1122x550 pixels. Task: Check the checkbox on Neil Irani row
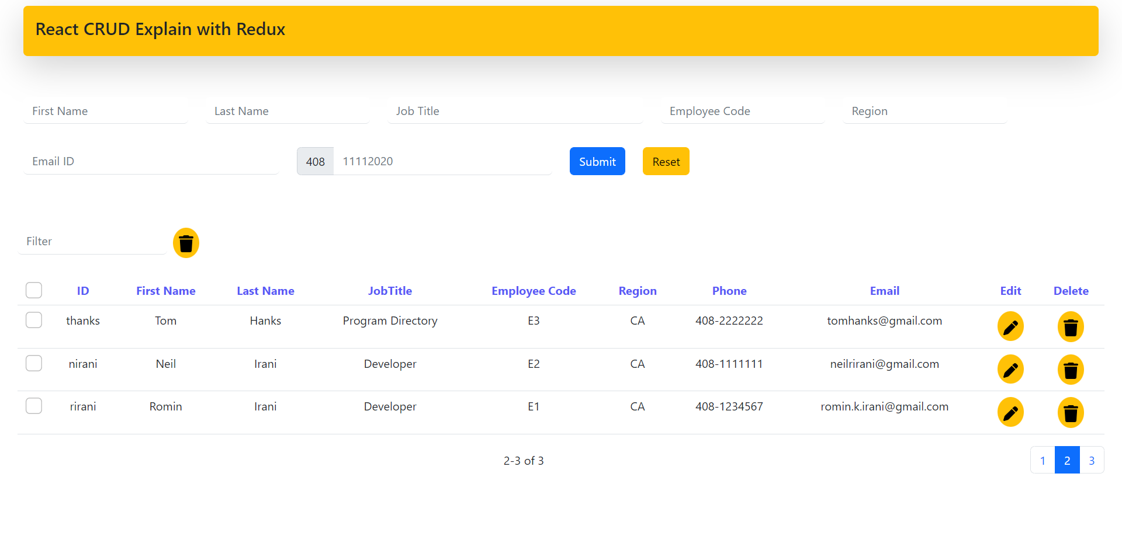(x=34, y=363)
